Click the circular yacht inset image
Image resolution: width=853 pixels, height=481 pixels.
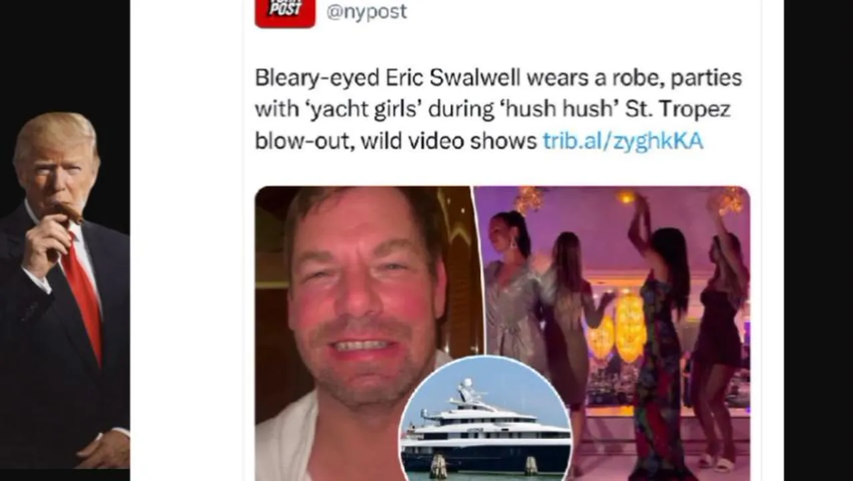[x=486, y=419]
